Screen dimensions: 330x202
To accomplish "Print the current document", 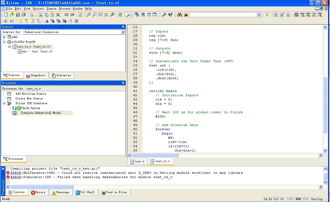I will tap(32, 15).
